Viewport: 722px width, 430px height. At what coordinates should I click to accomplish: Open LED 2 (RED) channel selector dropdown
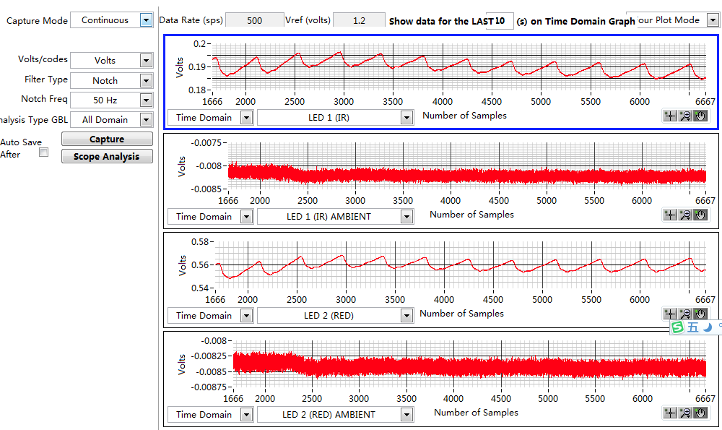[406, 316]
